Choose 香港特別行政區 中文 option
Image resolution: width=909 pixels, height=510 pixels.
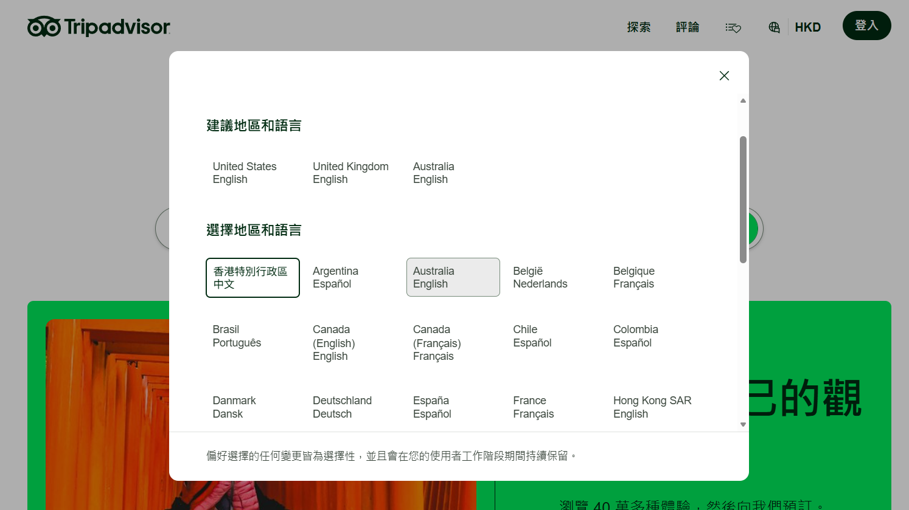(252, 278)
